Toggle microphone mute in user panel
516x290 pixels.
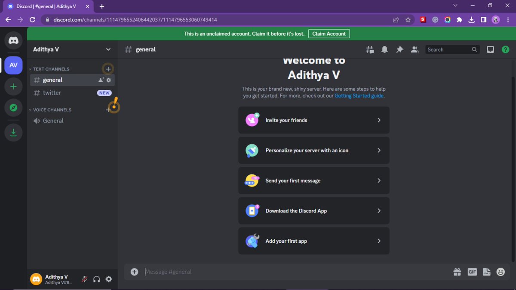(x=85, y=279)
